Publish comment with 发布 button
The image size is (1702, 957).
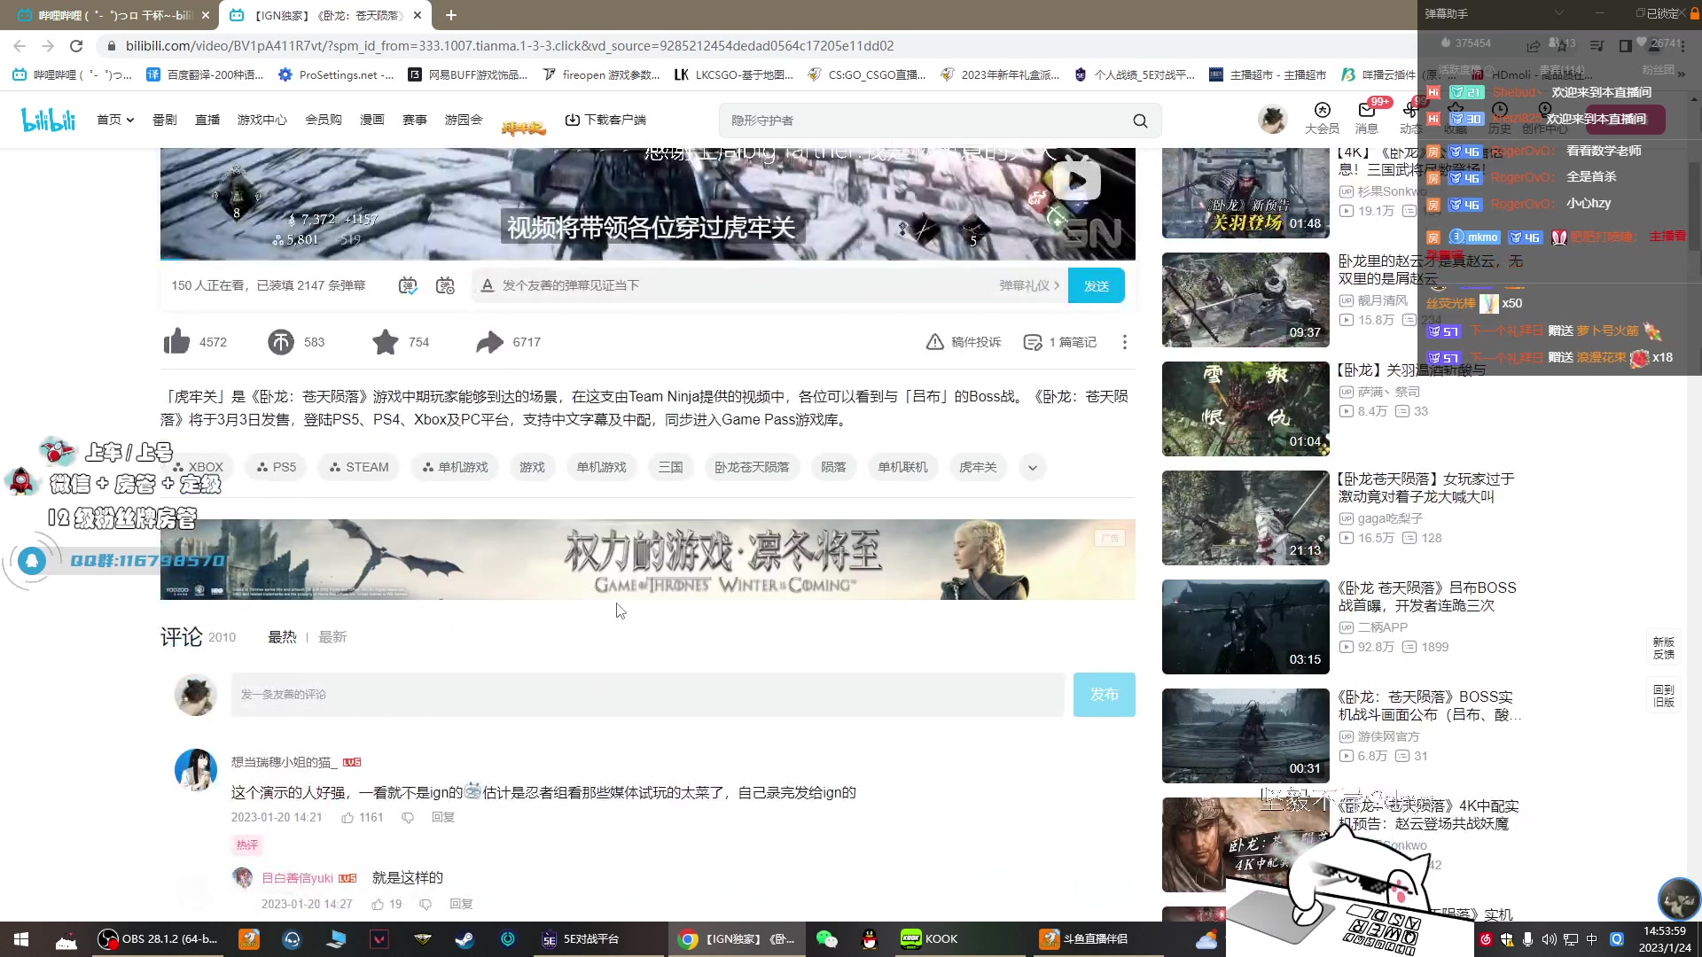coord(1104,695)
